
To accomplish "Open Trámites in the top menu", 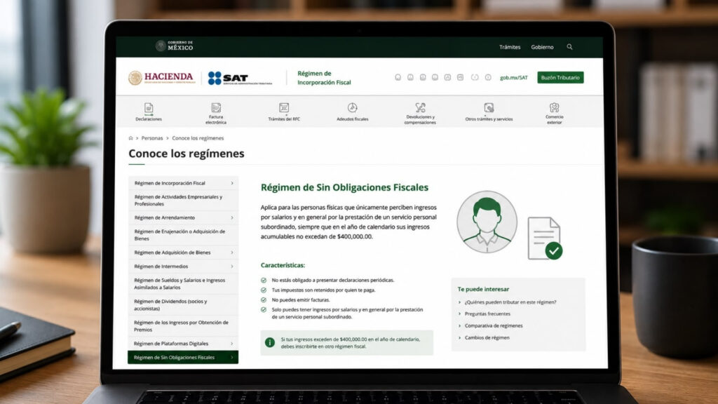I will (x=510, y=47).
